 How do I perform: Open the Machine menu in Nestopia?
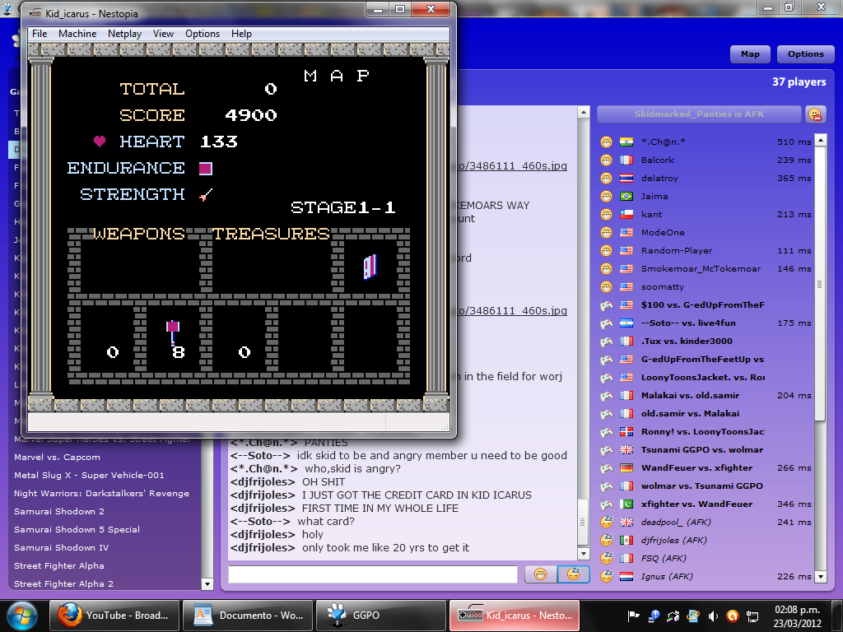[x=77, y=33]
